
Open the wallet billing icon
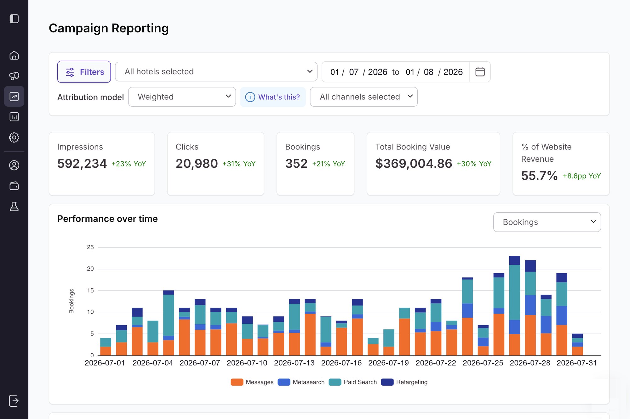(14, 186)
